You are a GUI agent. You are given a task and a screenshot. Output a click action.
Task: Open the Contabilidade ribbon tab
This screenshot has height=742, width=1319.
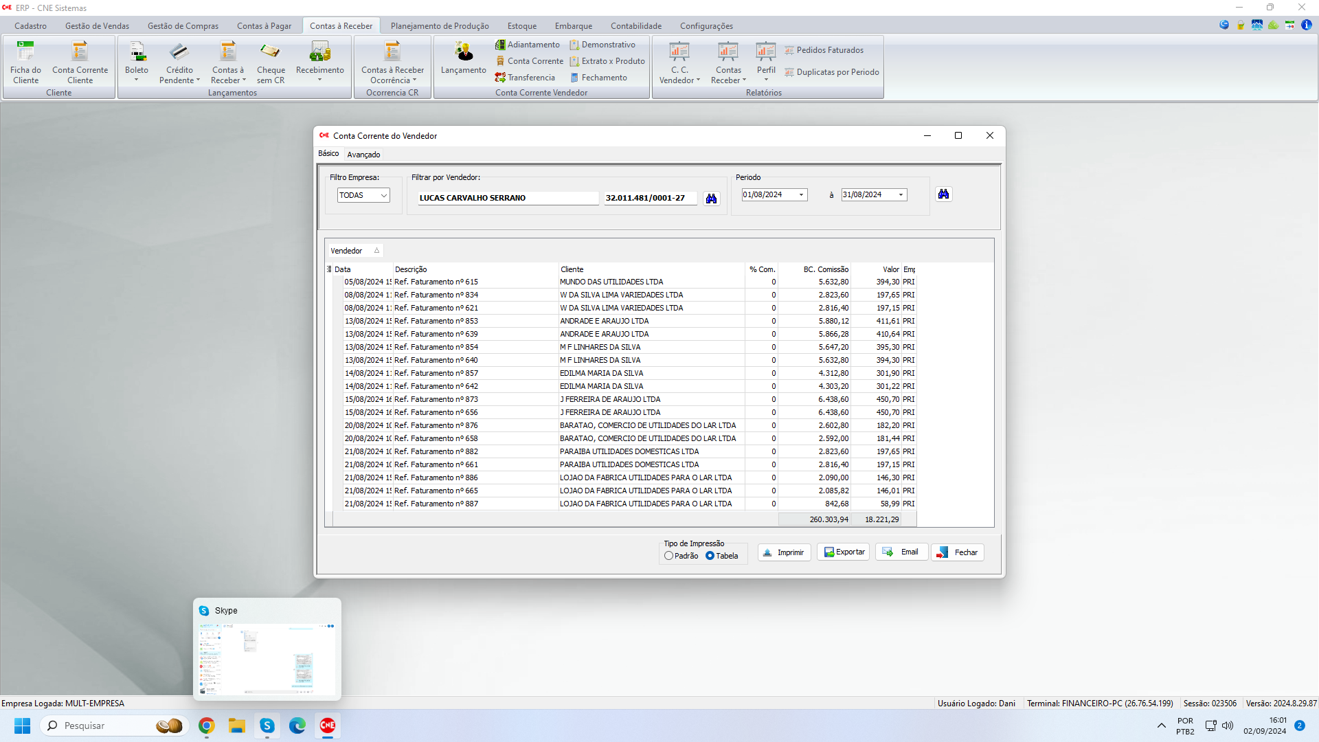[x=635, y=26]
